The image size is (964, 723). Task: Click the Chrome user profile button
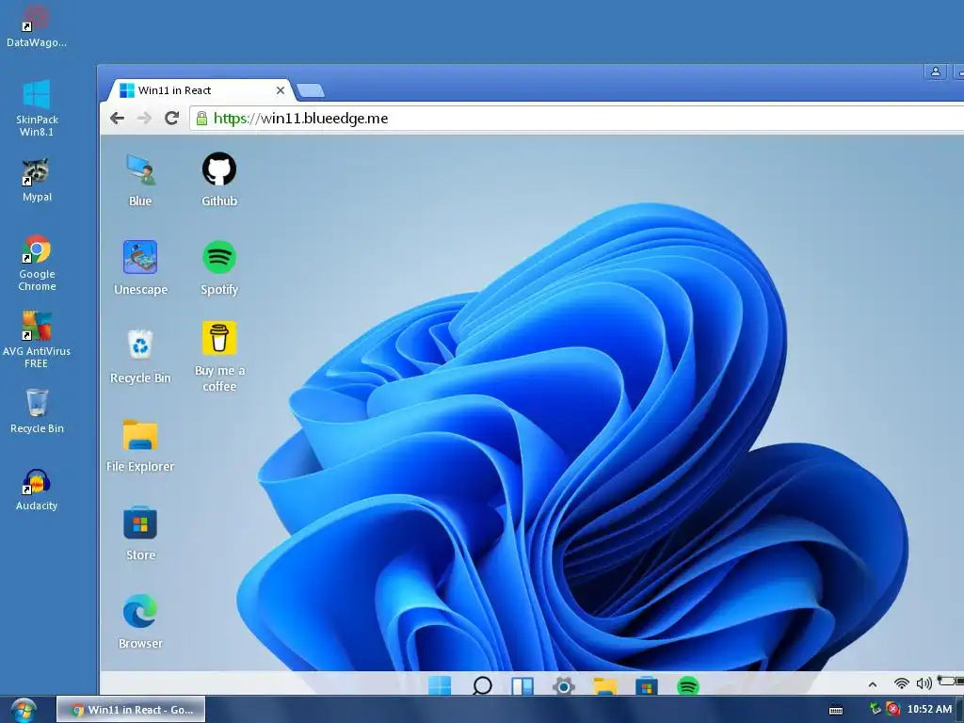(935, 72)
